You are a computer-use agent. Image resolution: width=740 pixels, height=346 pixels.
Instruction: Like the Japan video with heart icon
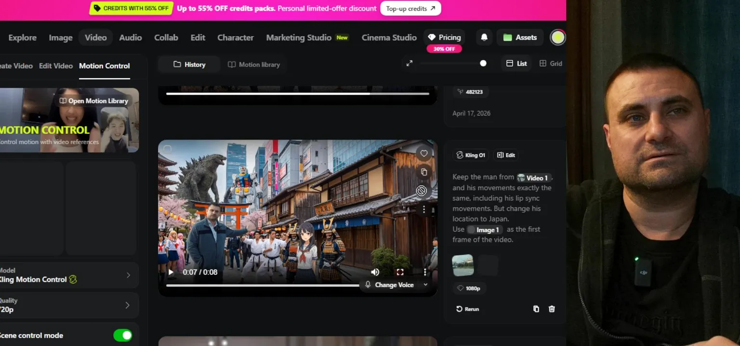(x=424, y=153)
